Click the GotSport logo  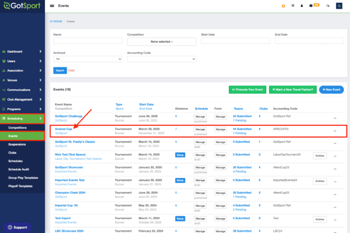click(22, 6)
